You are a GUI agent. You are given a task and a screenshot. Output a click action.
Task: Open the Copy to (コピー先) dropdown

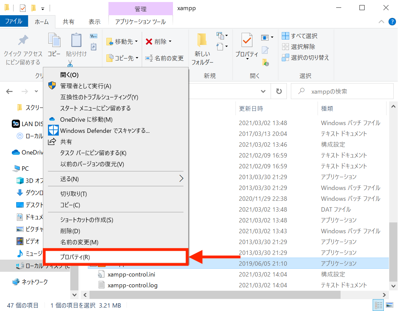[x=123, y=58]
